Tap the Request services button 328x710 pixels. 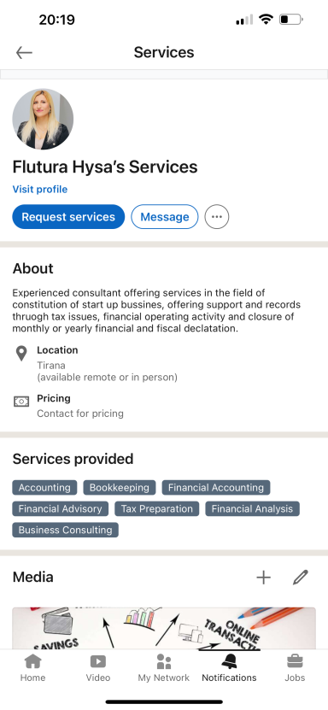[x=68, y=217]
